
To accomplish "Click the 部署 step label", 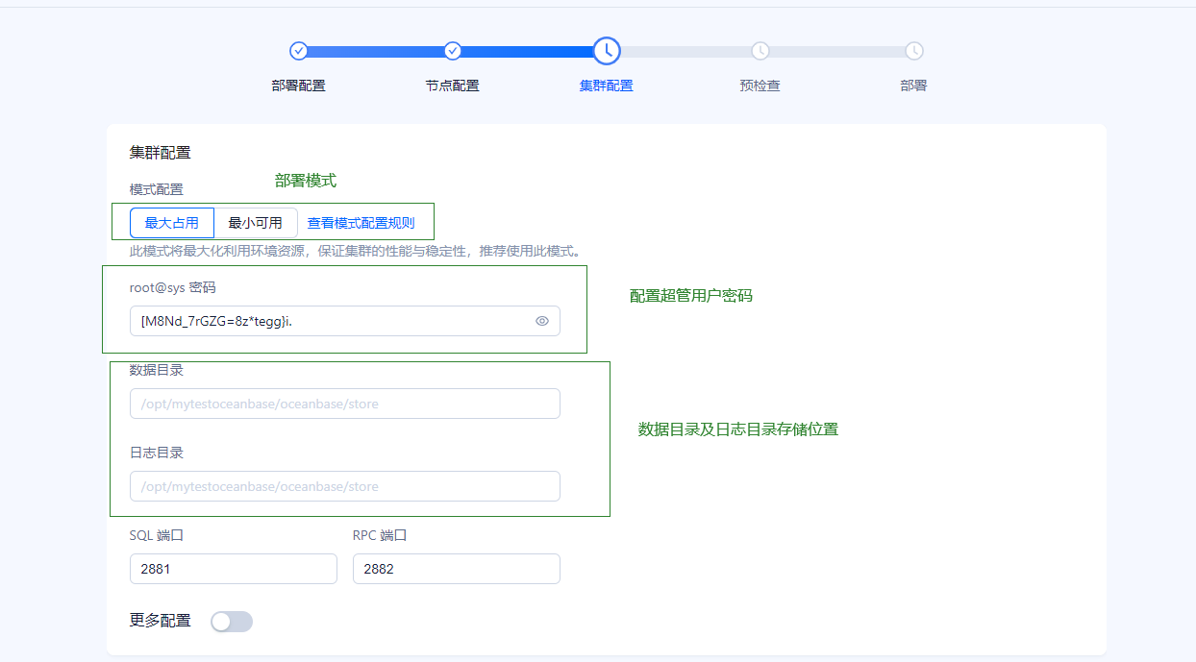I will coord(914,86).
